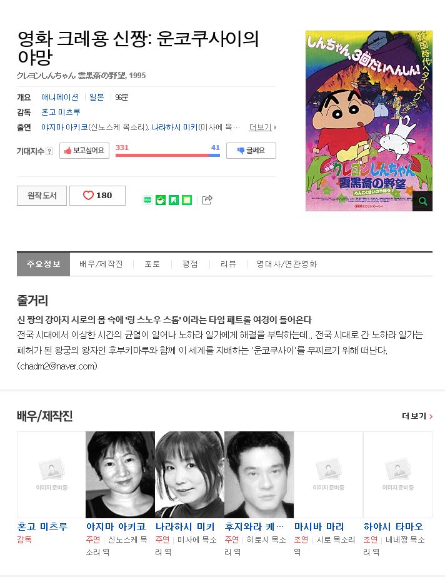Click the 애니메이션 genre link
The height and width of the screenshot is (582, 445).
(60, 98)
